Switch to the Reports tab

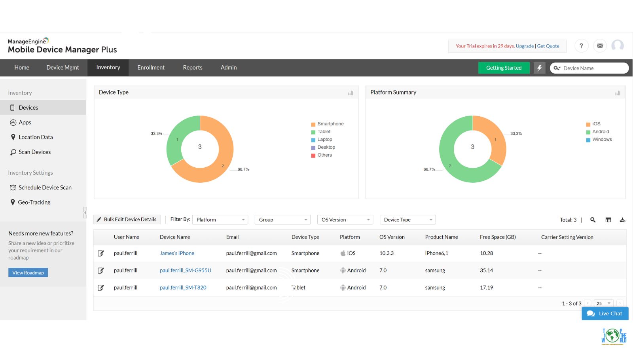pos(193,68)
